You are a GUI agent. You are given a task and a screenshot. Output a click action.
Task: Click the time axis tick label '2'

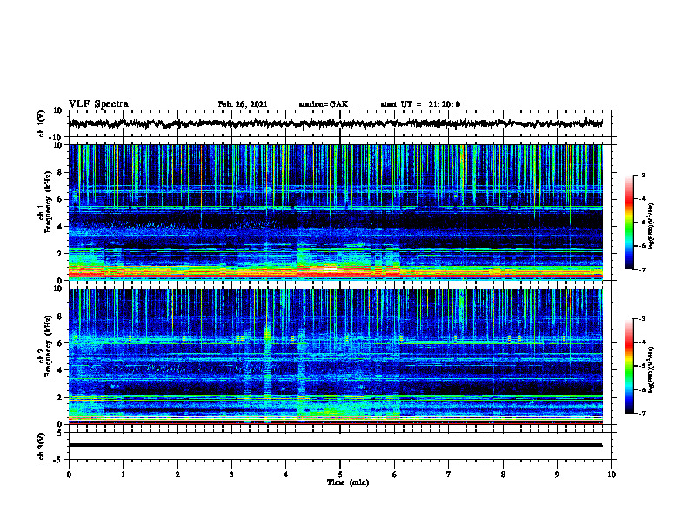point(177,475)
